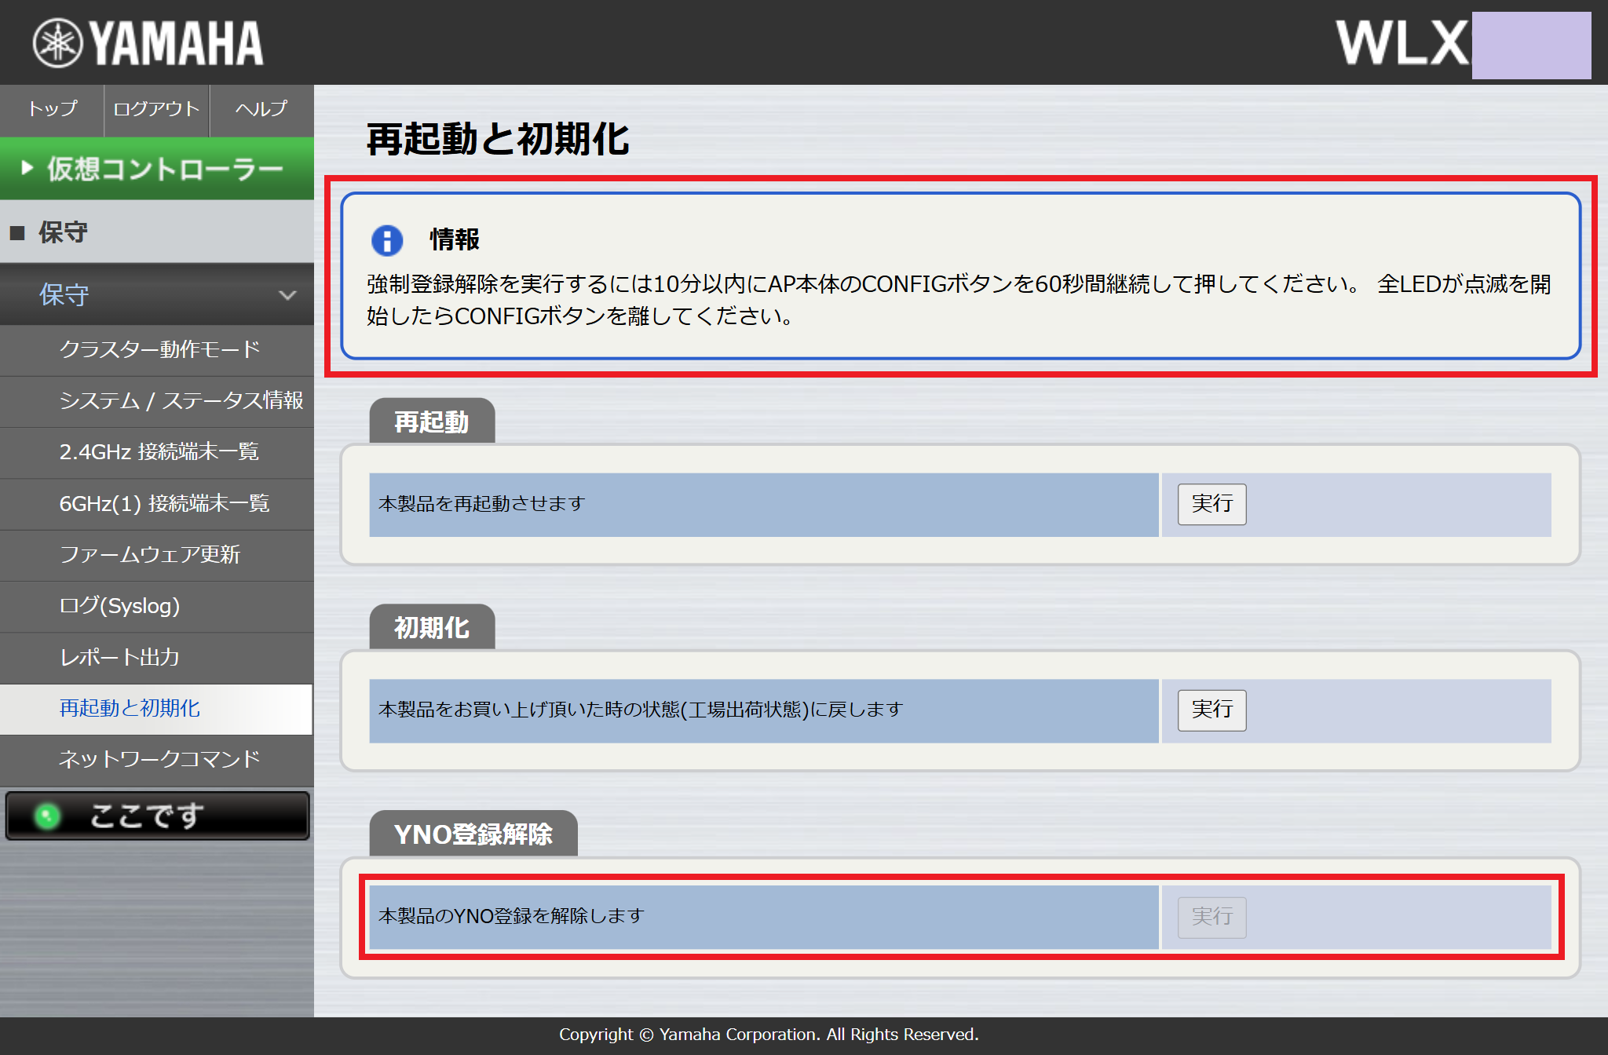Click the 再起動と初期化 page heading
The height and width of the screenshot is (1055, 1608).
pyautogui.click(x=498, y=140)
